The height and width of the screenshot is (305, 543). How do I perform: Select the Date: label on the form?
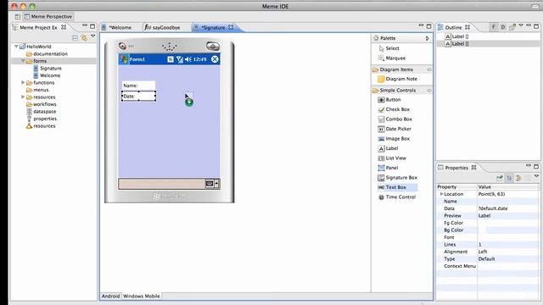138,96
